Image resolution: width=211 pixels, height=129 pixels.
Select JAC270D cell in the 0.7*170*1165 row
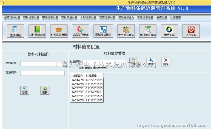pyautogui.click(x=78, y=96)
